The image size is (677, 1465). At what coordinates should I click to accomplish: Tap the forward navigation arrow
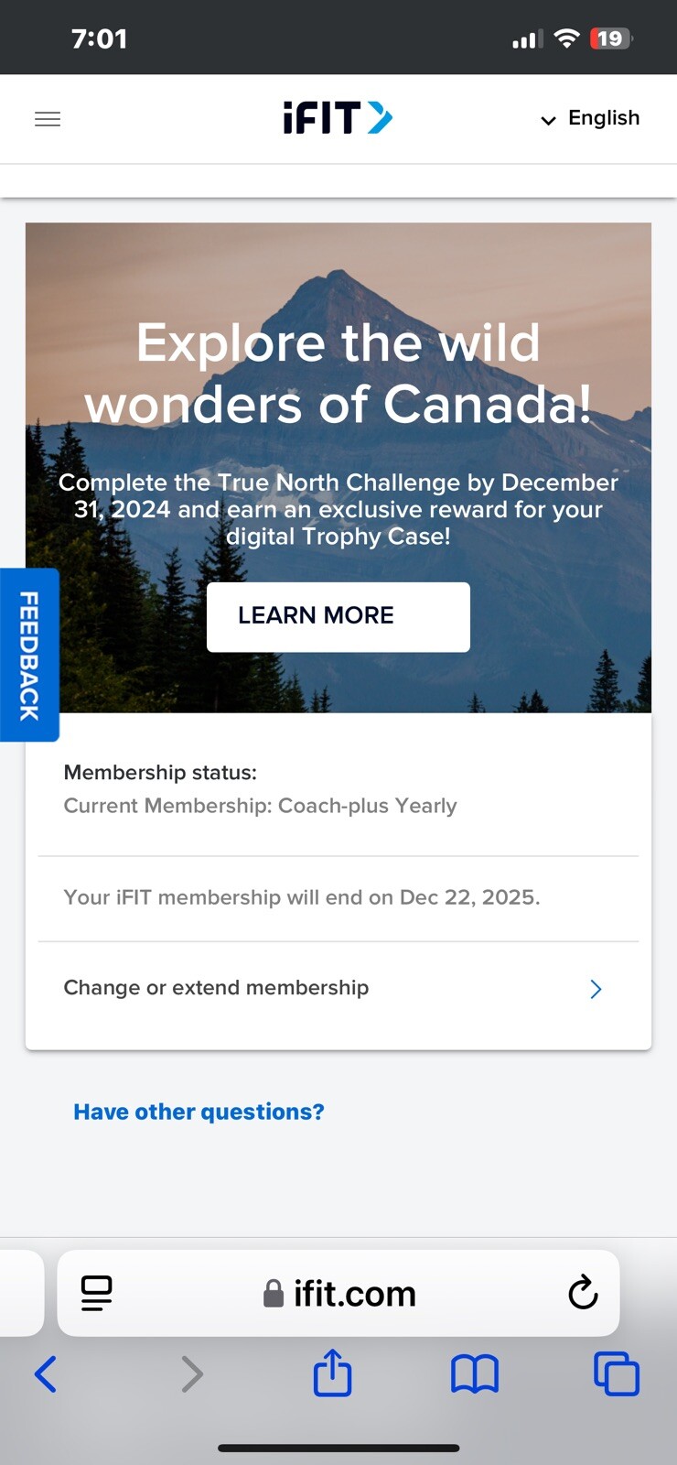pos(191,1373)
